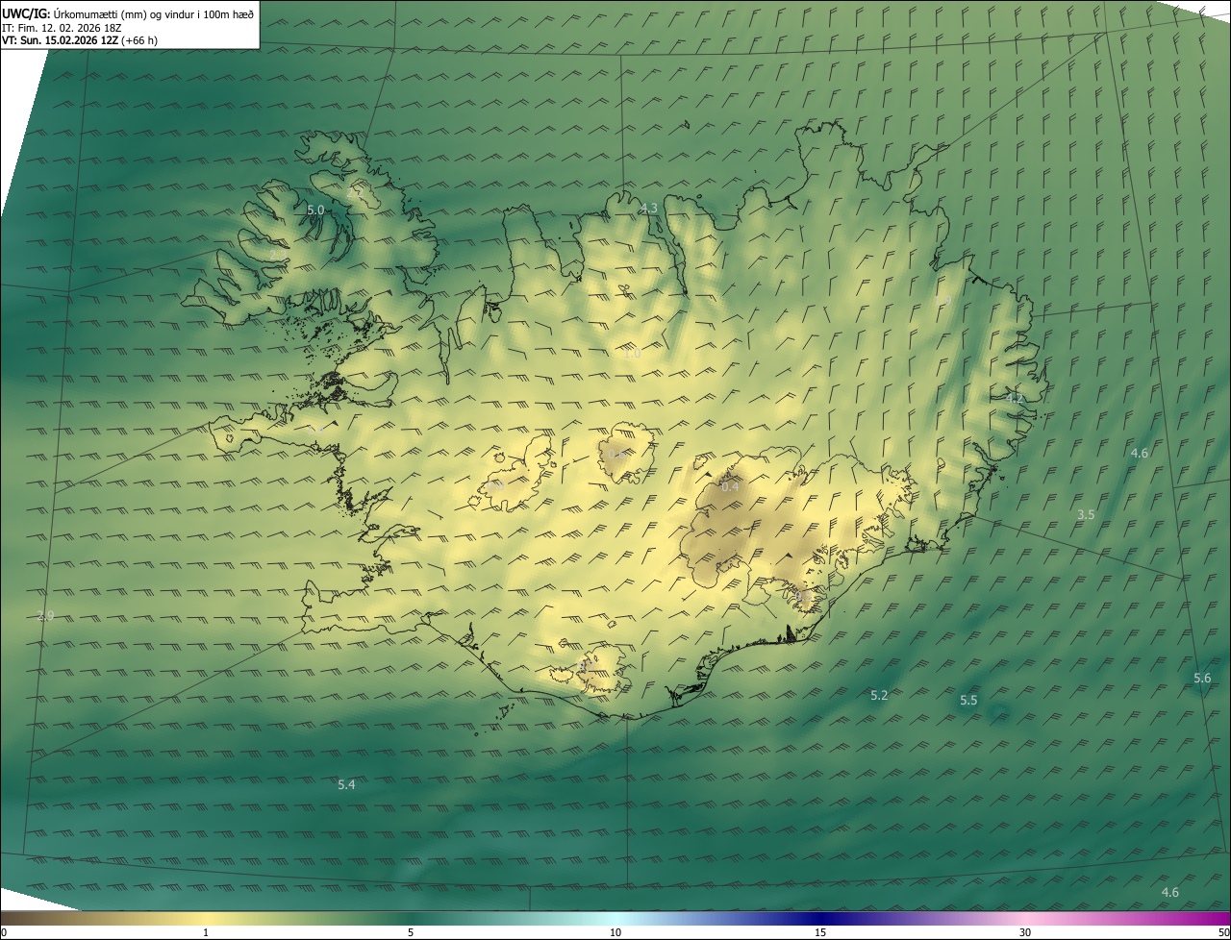Image resolution: width=1231 pixels, height=940 pixels.
Task: Select the 0.4 value on Vatnajökull glacier
Action: pyautogui.click(x=730, y=487)
